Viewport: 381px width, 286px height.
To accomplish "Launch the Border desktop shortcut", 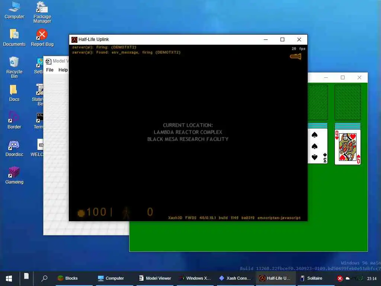I will (15, 120).
